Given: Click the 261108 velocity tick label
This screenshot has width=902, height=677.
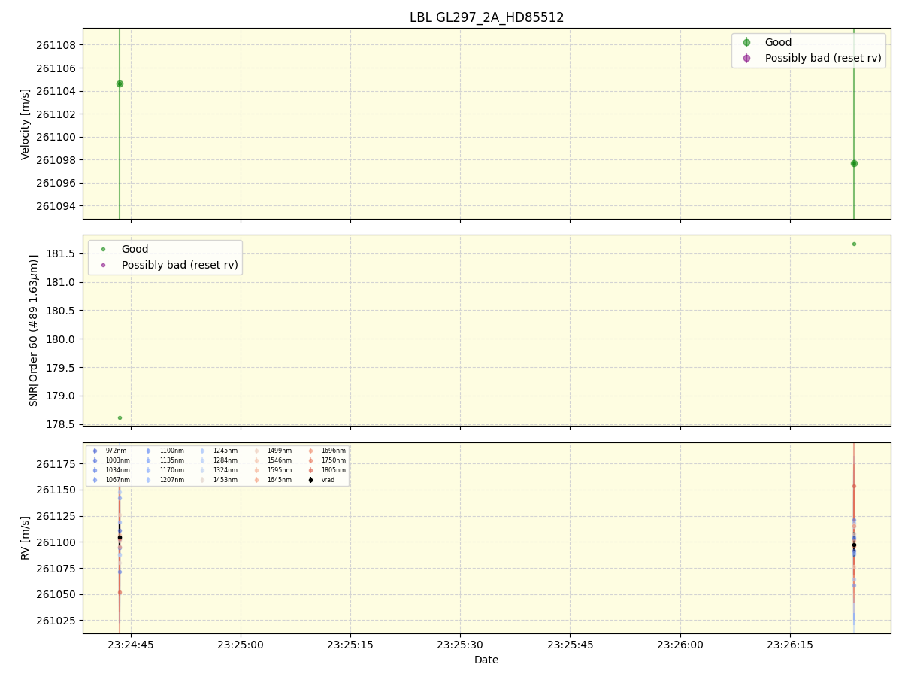Looking at the screenshot, I should (x=56, y=45).
